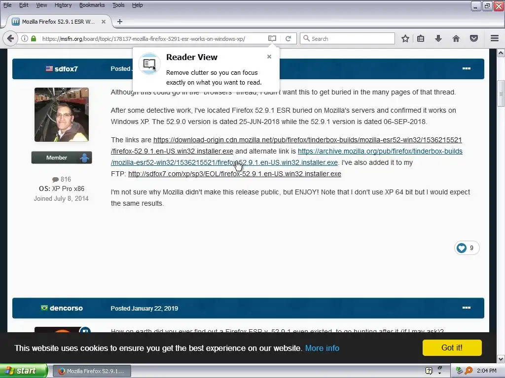Image resolution: width=505 pixels, height=378 pixels.
Task: Open the View menu
Action: [x=41, y=5]
